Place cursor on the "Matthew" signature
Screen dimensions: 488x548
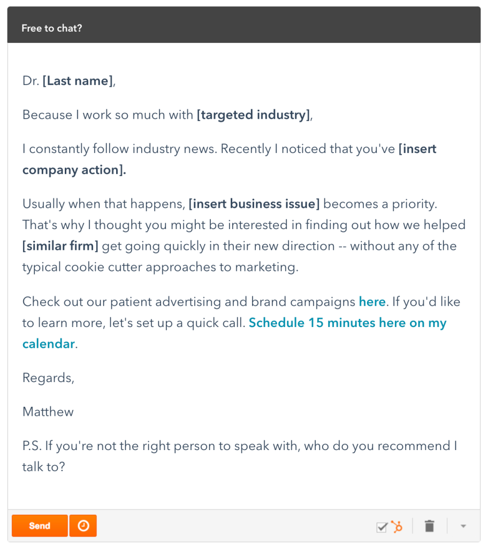click(x=48, y=412)
